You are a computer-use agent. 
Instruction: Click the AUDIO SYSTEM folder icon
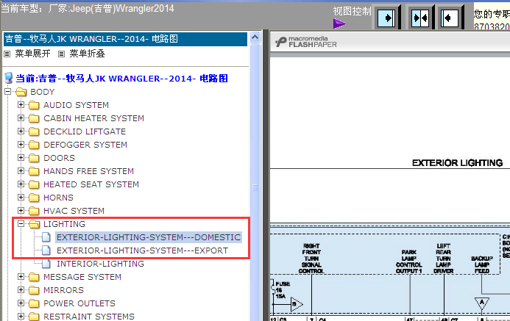click(34, 105)
